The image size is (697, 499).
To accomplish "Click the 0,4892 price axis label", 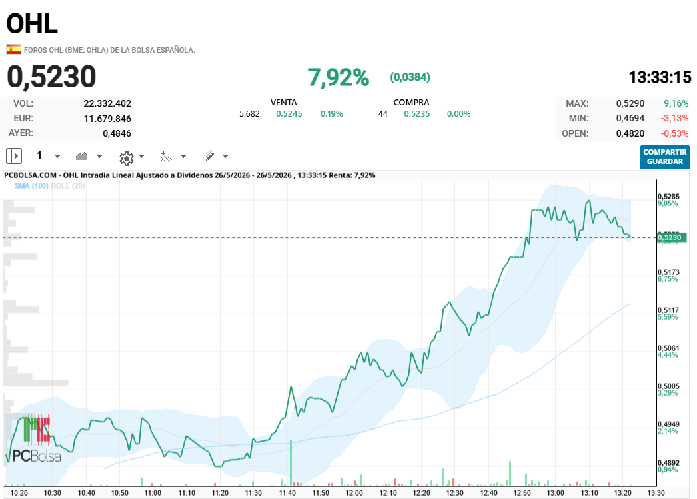I will (x=668, y=462).
